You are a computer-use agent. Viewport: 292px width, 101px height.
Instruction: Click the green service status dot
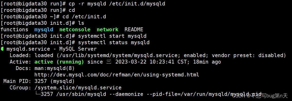2,49
